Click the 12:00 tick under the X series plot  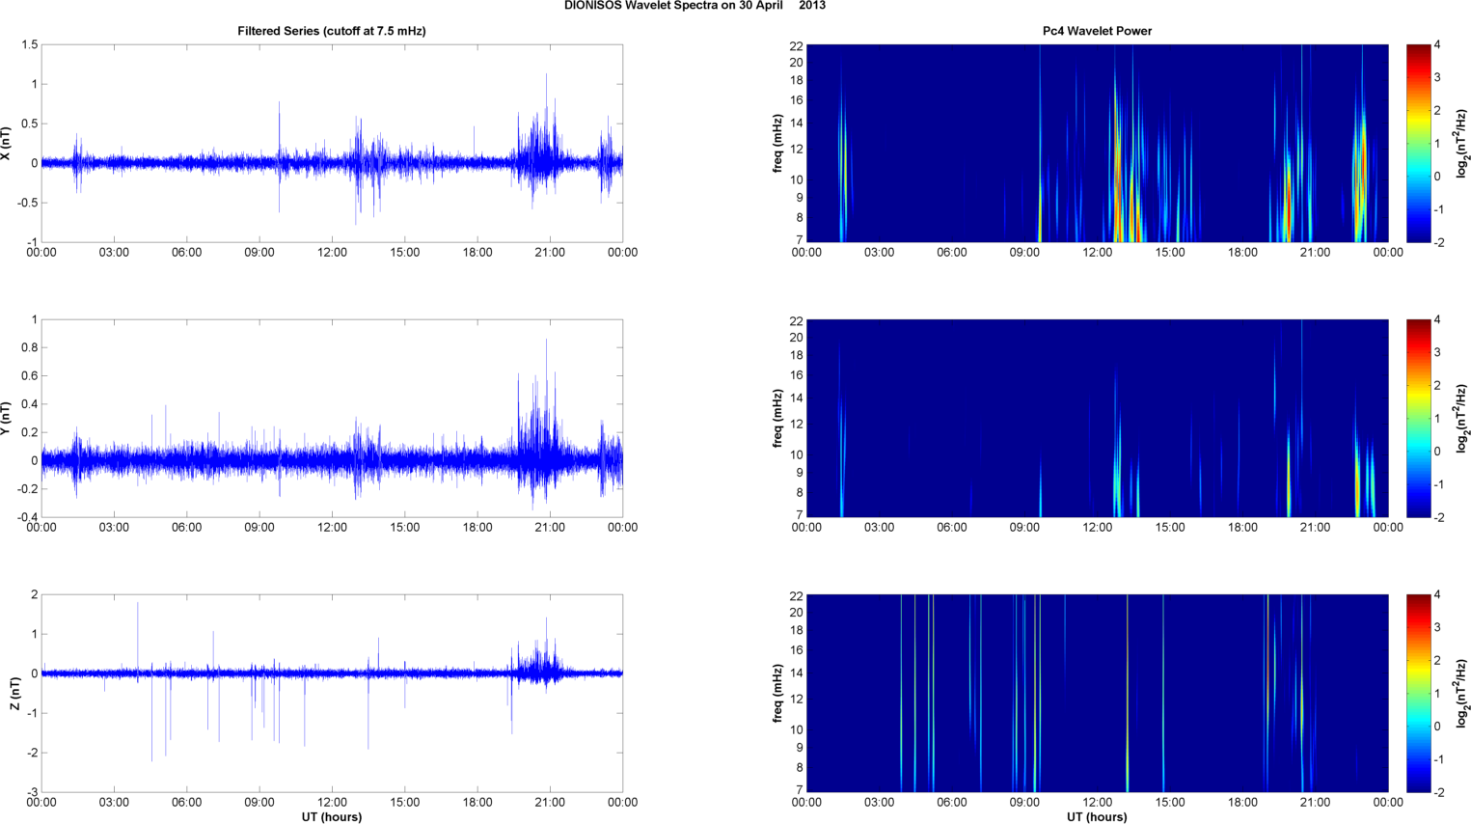coord(332,253)
